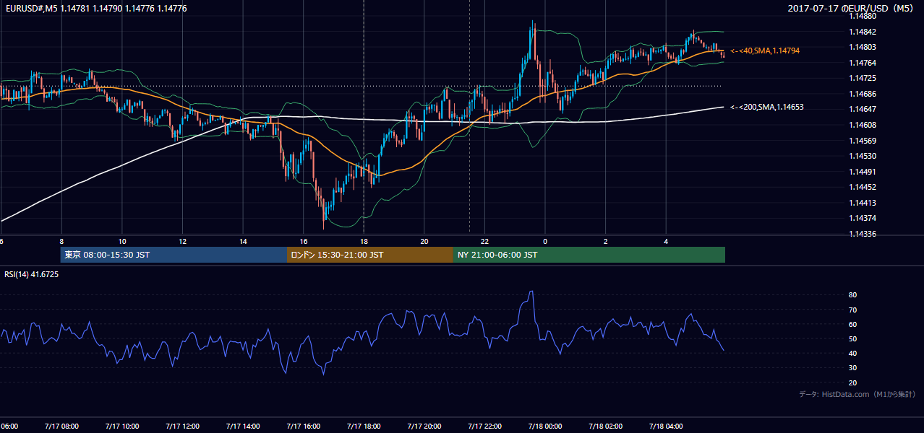
Task: Click the bottom date label 7/17 20:00
Action: click(424, 427)
